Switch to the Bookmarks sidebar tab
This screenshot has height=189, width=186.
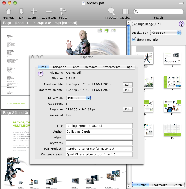pos(159,185)
